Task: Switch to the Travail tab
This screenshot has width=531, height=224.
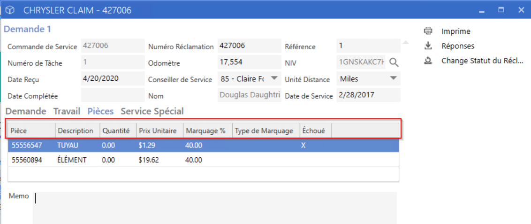Action: coord(67,111)
